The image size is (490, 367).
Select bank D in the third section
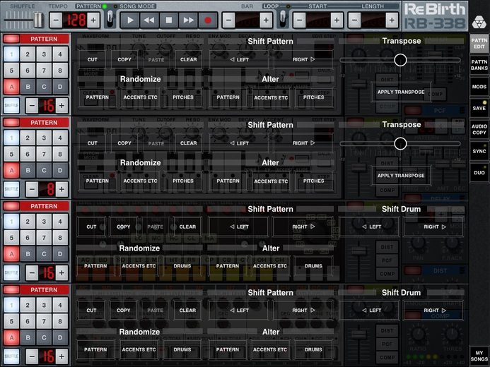(x=60, y=254)
